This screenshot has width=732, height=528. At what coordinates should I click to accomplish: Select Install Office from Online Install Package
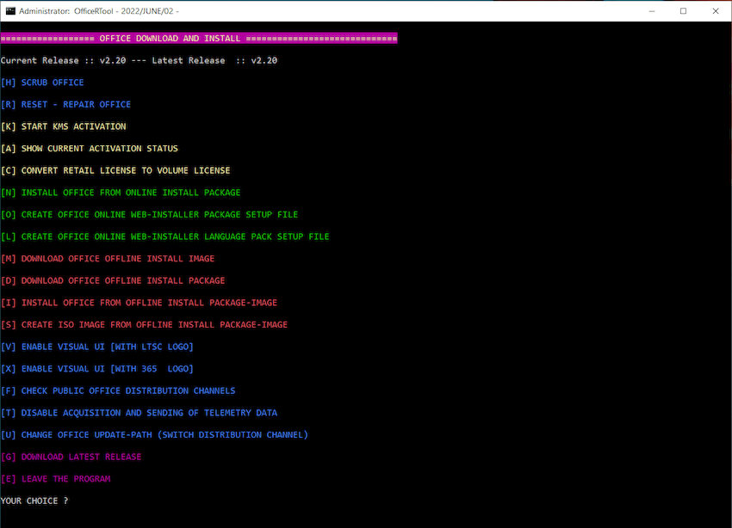click(121, 193)
